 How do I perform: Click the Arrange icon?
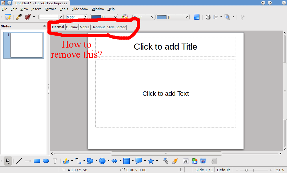(227, 17)
